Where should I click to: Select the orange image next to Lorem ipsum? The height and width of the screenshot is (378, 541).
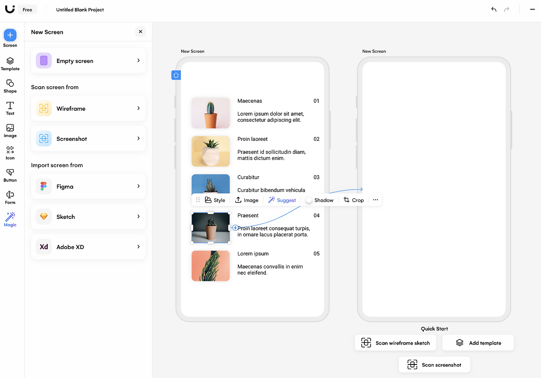210,266
